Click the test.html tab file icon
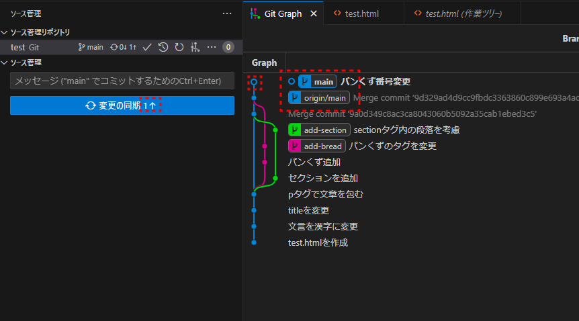Screen dimensions: 579x321 click(337, 13)
